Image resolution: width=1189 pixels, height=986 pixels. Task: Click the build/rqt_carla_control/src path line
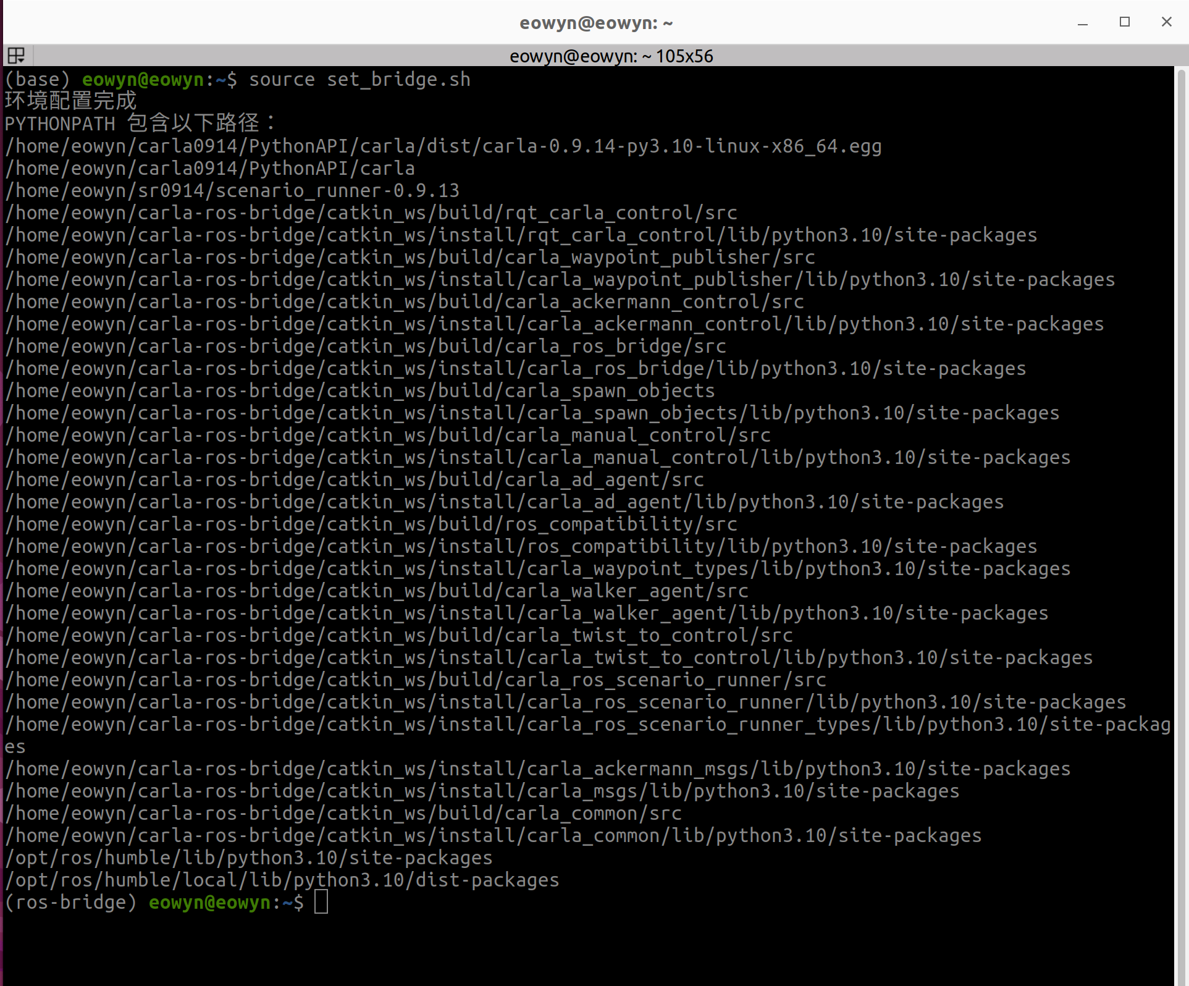pos(371,213)
